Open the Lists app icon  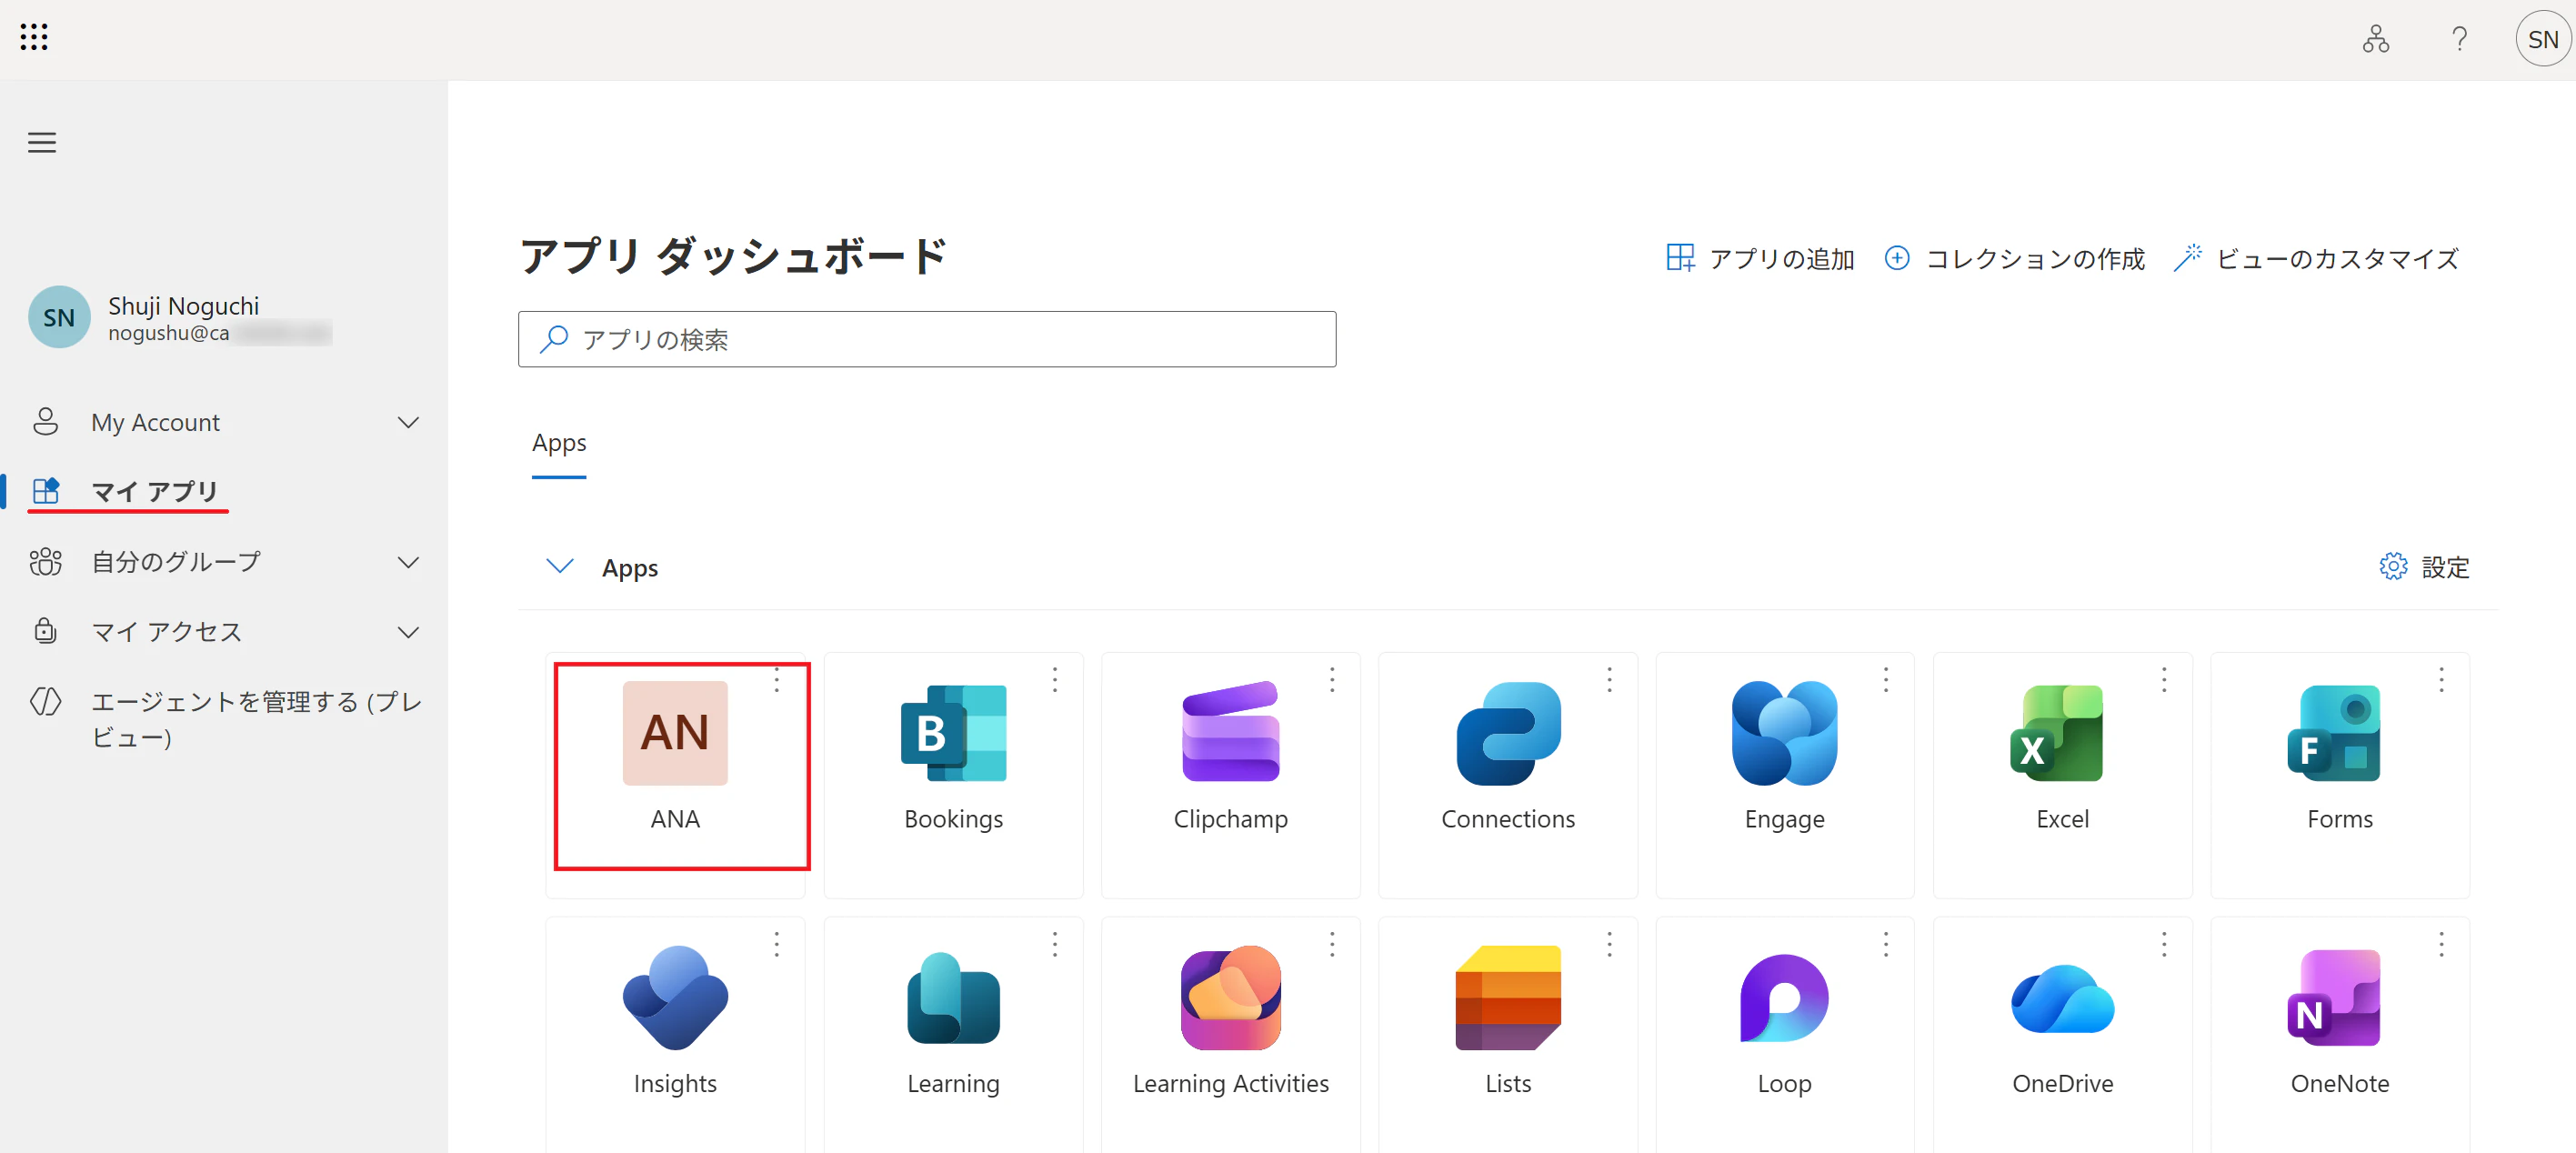[1508, 997]
